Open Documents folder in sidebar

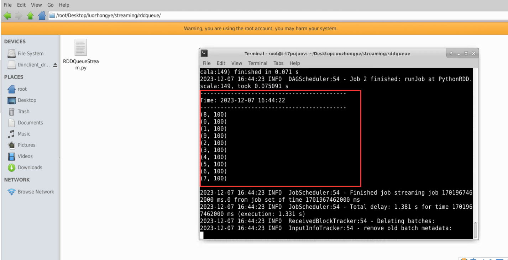tap(31, 123)
